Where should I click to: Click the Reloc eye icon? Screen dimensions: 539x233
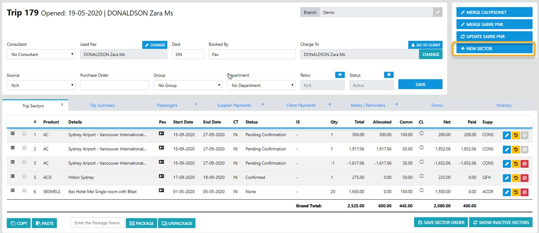(x=339, y=75)
